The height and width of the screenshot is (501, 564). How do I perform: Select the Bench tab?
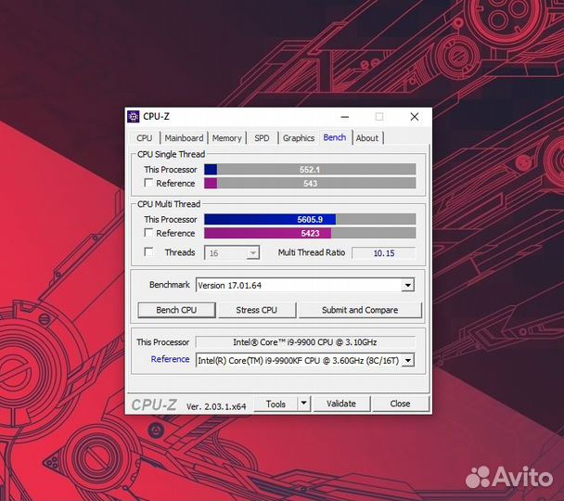tap(335, 137)
